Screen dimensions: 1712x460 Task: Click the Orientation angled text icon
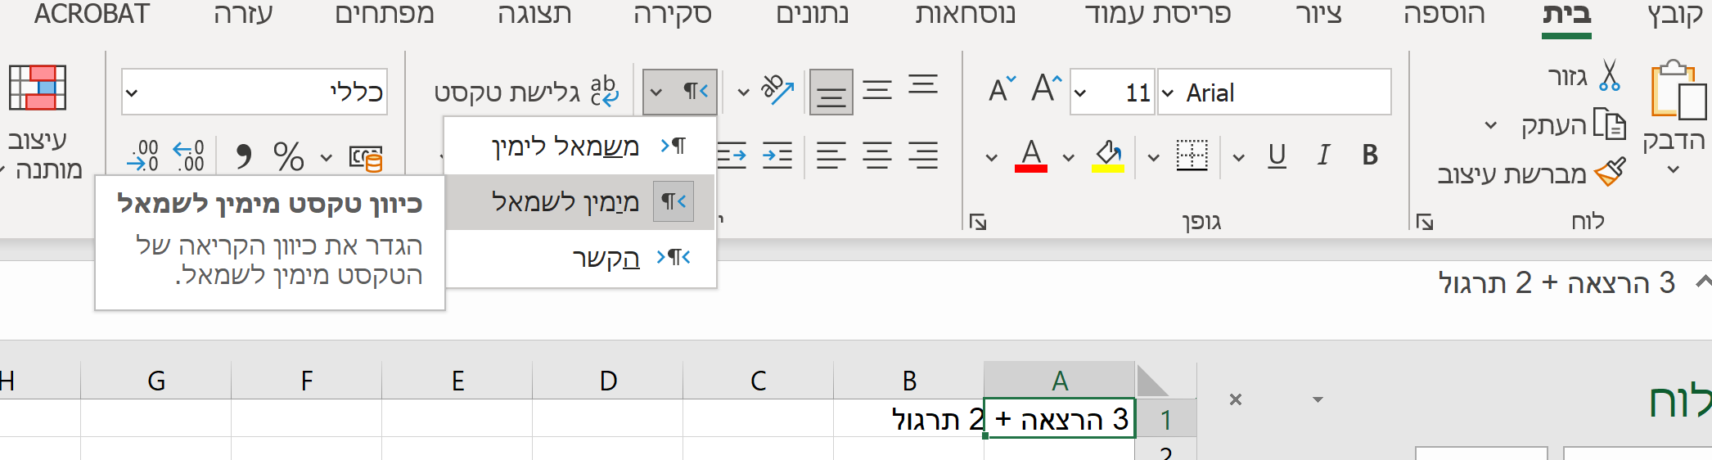pyautogui.click(x=777, y=90)
